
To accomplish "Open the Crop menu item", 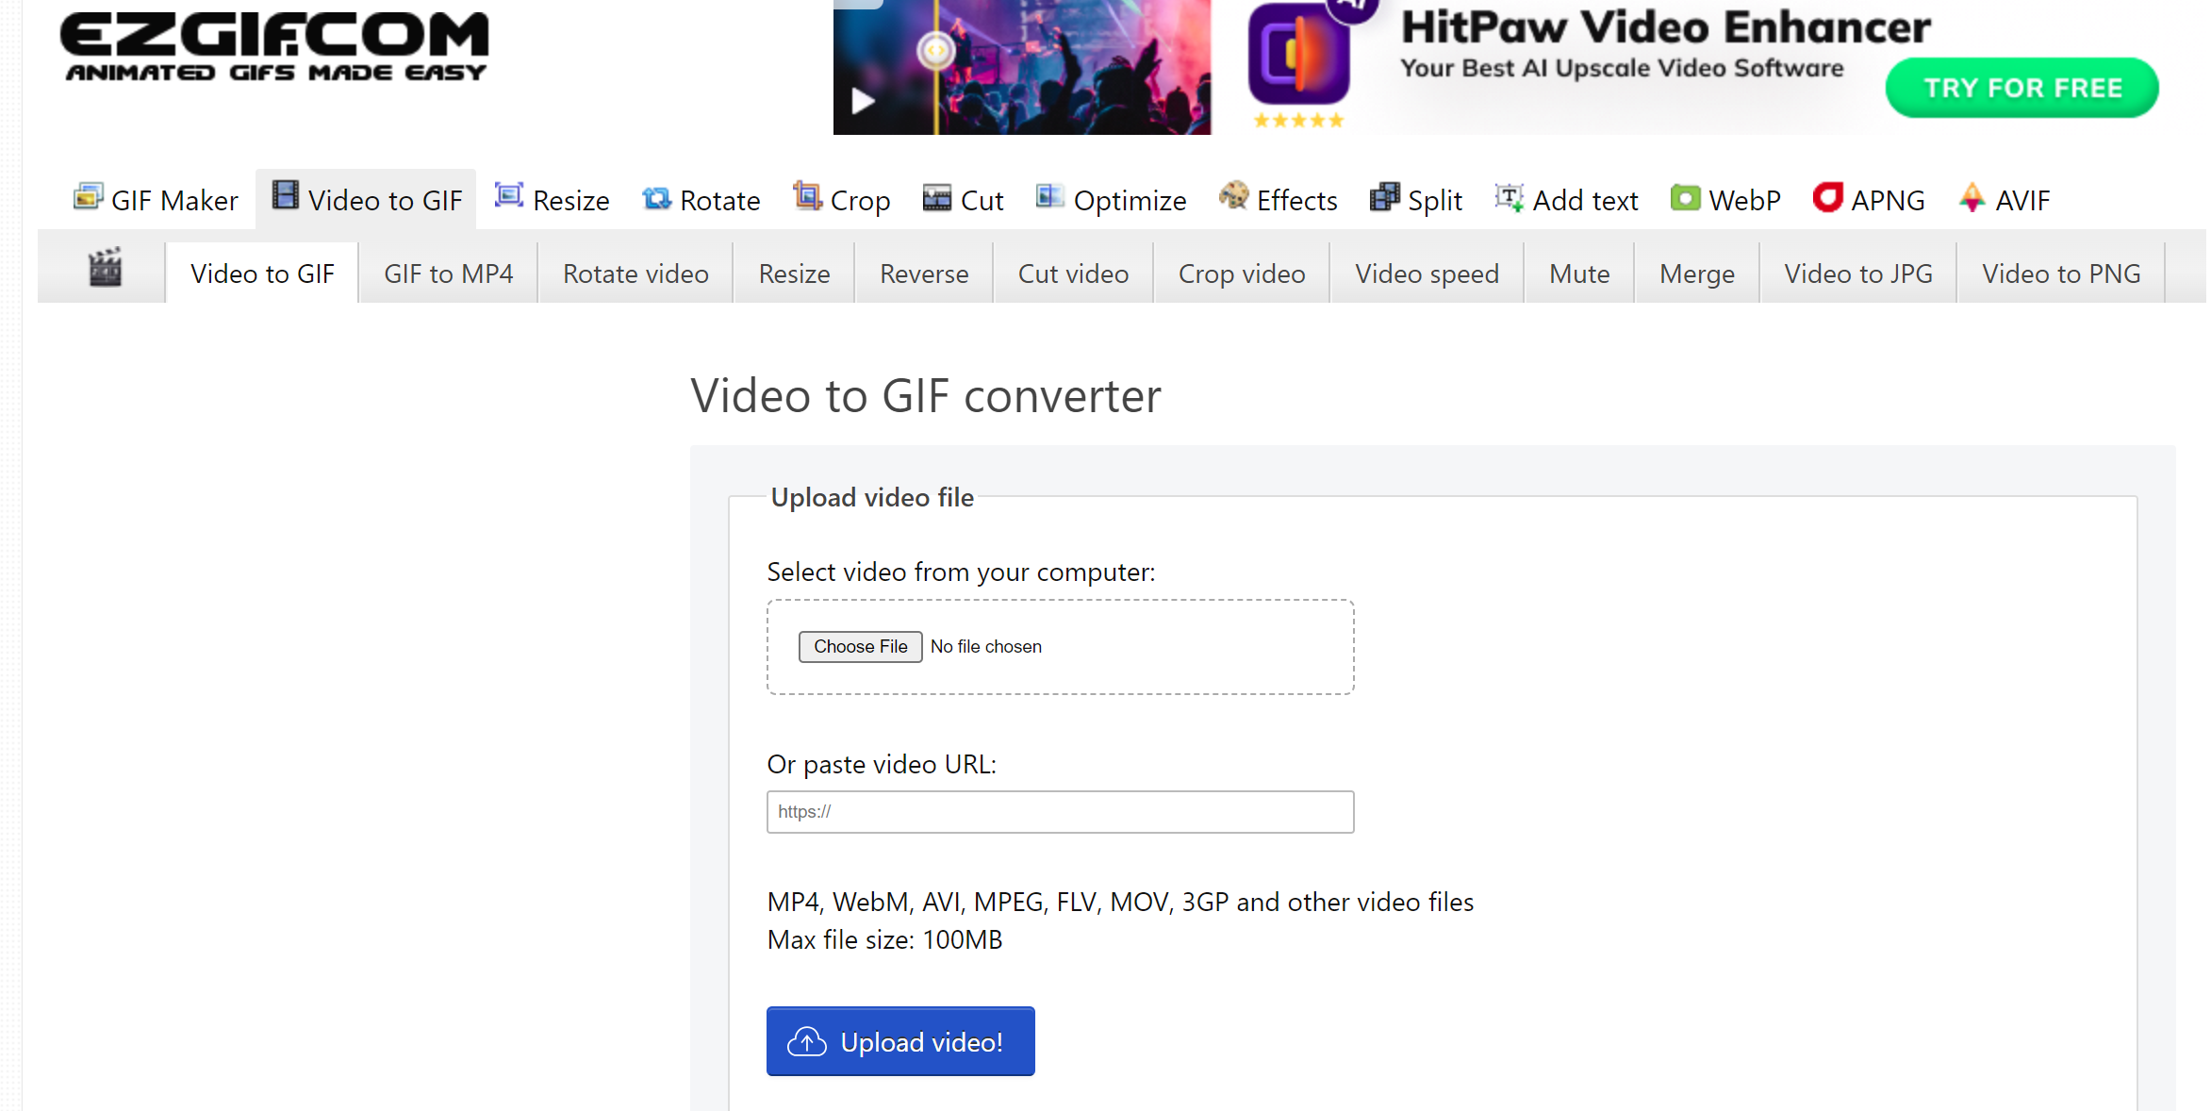I will [x=842, y=199].
